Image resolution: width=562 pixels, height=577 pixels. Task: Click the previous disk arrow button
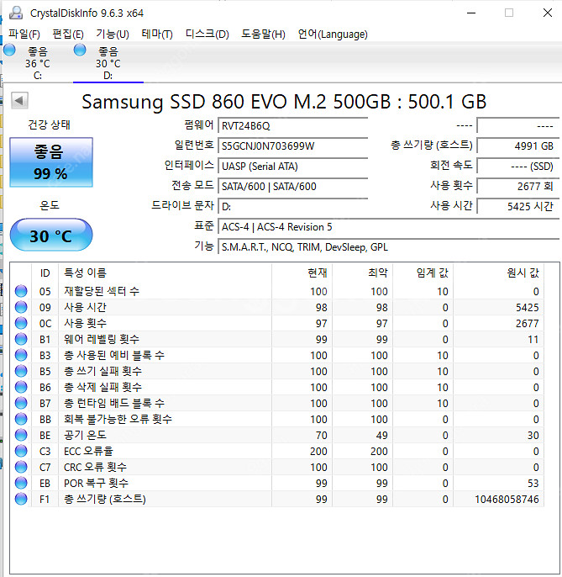(x=19, y=100)
